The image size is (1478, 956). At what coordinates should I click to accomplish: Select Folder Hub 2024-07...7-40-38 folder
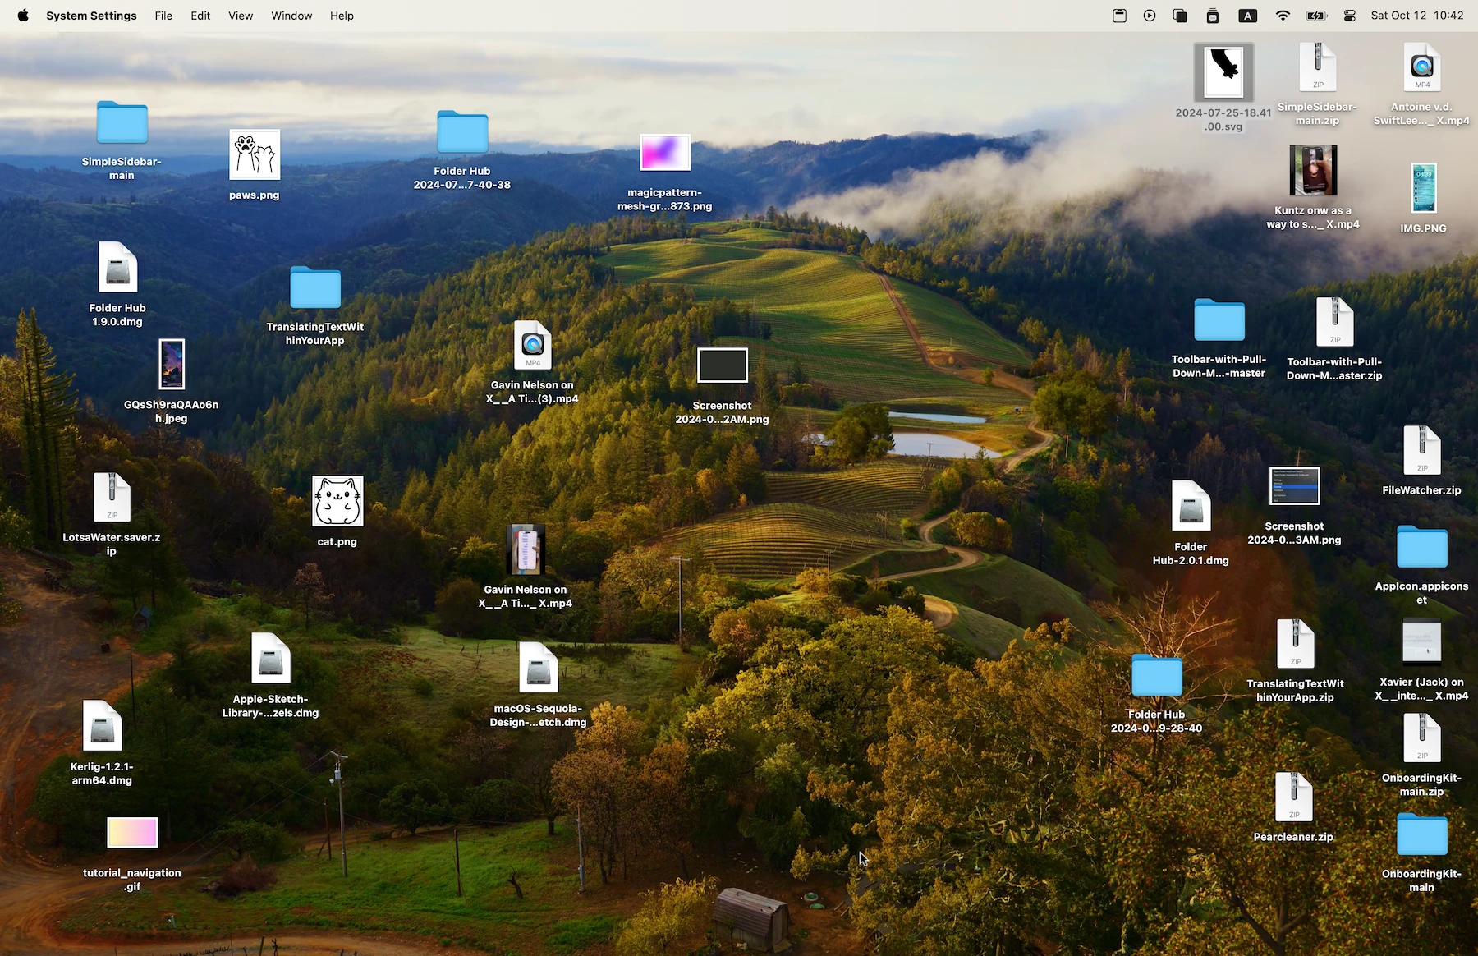click(462, 132)
